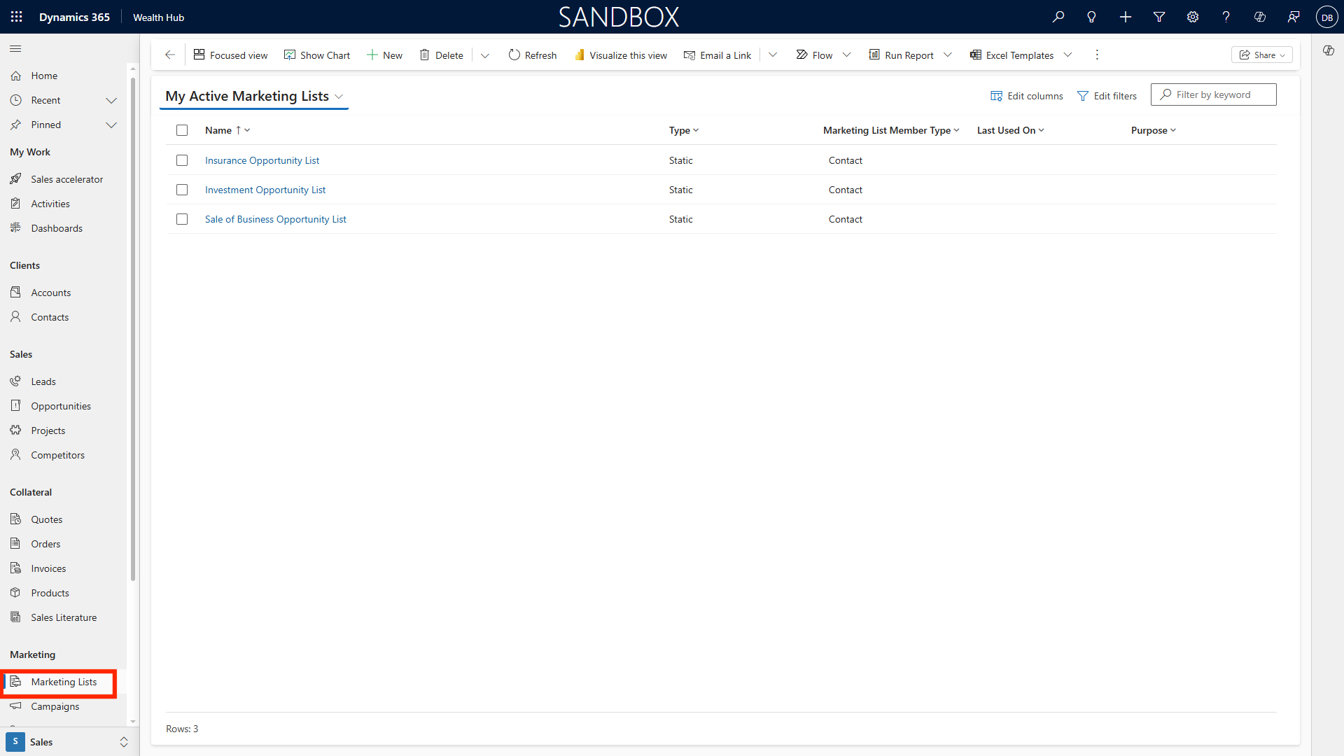Image resolution: width=1344 pixels, height=756 pixels.
Task: Click the Refresh toolbar button
Action: tap(532, 55)
